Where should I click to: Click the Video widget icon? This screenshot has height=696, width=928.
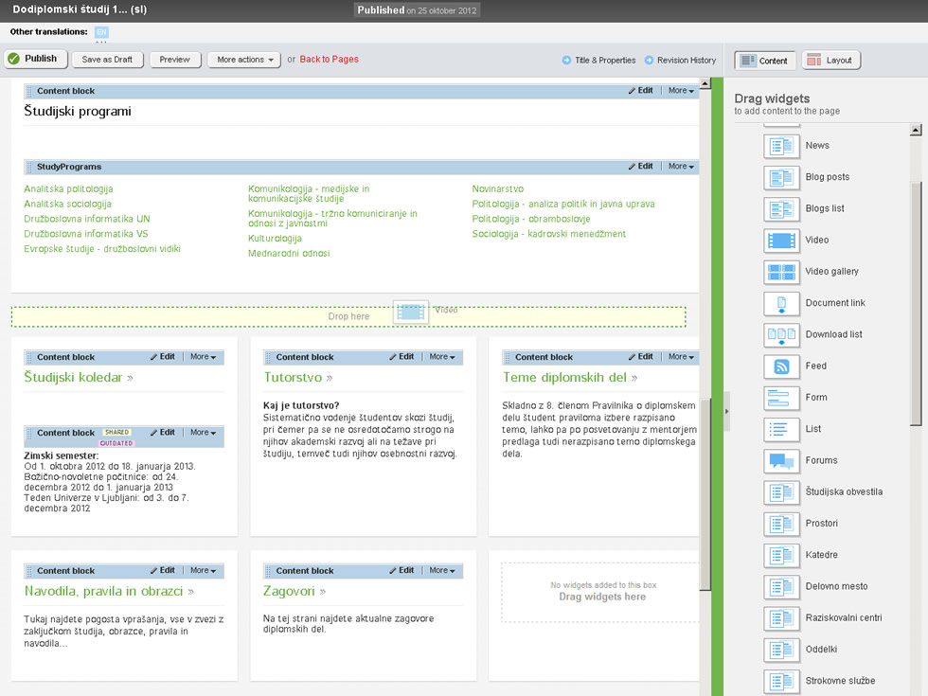click(781, 240)
